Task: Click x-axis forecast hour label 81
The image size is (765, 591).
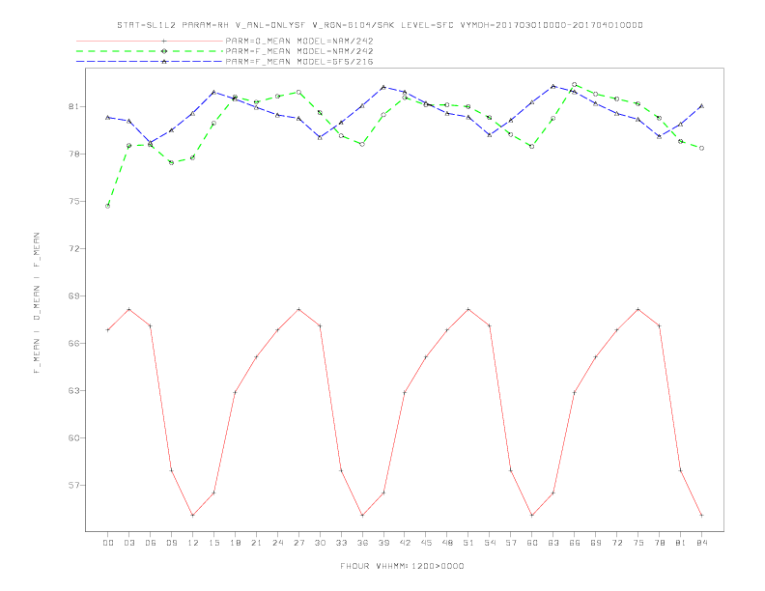Action: 681,543
